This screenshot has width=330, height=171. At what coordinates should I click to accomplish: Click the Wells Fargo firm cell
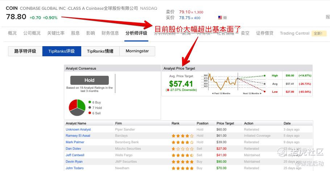pyautogui.click(x=124, y=155)
